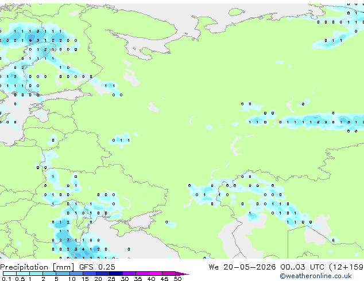Select the '15' legend scale label
This screenshot has width=364, height=281.
(x=85, y=279)
